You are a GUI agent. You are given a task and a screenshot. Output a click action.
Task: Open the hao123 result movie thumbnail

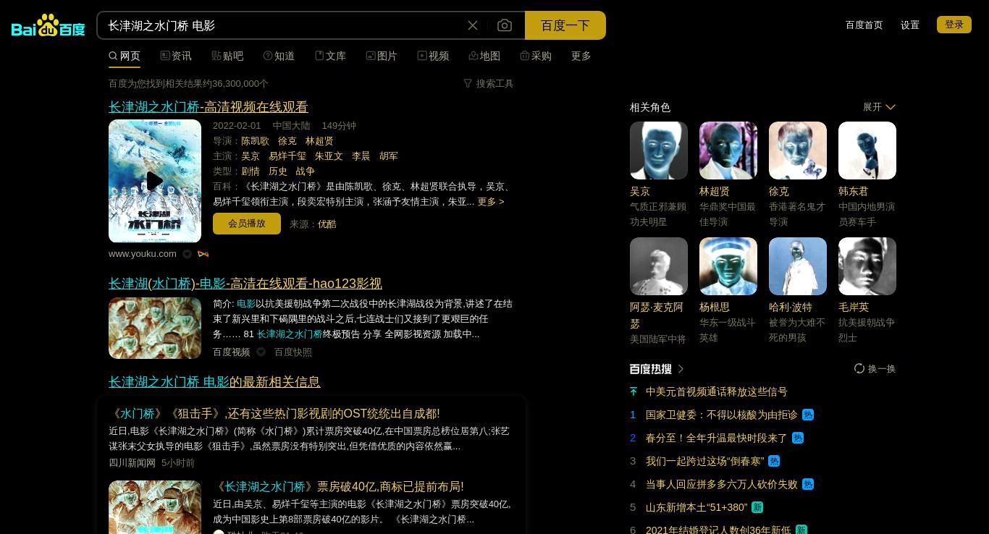pos(155,328)
